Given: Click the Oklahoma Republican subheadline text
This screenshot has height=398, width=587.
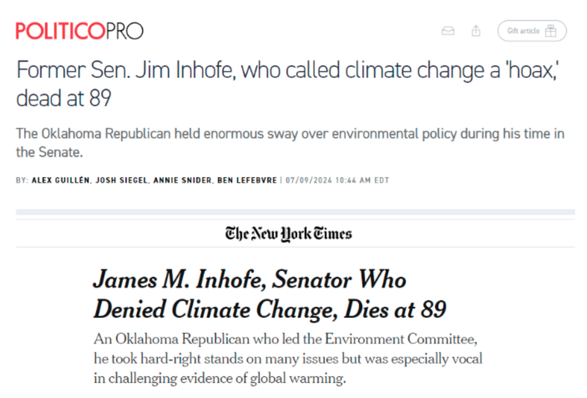Looking at the screenshot, I should (x=290, y=143).
